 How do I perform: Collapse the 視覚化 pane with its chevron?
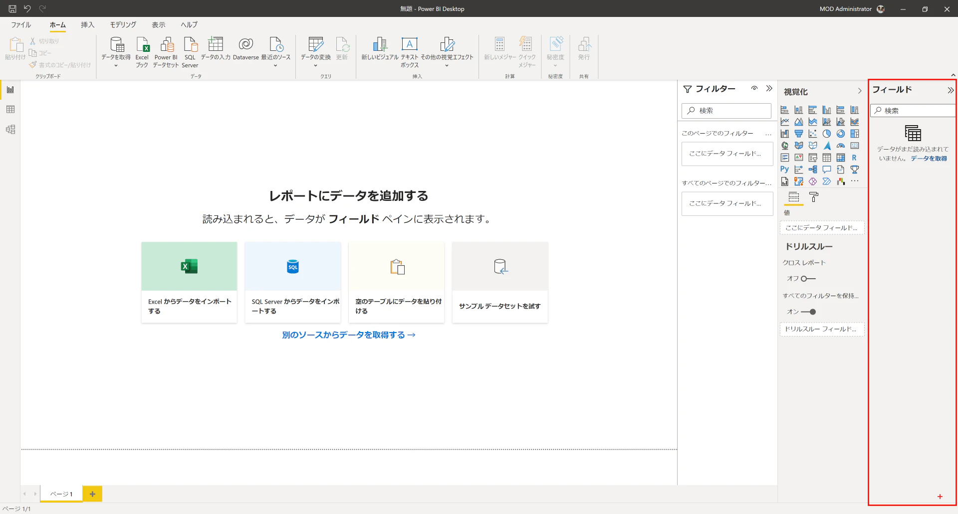point(860,91)
